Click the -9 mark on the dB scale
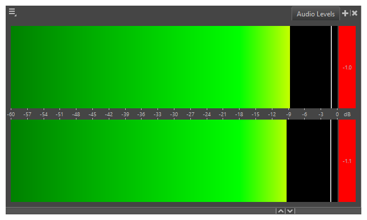This screenshot has width=367, height=220. 289,115
